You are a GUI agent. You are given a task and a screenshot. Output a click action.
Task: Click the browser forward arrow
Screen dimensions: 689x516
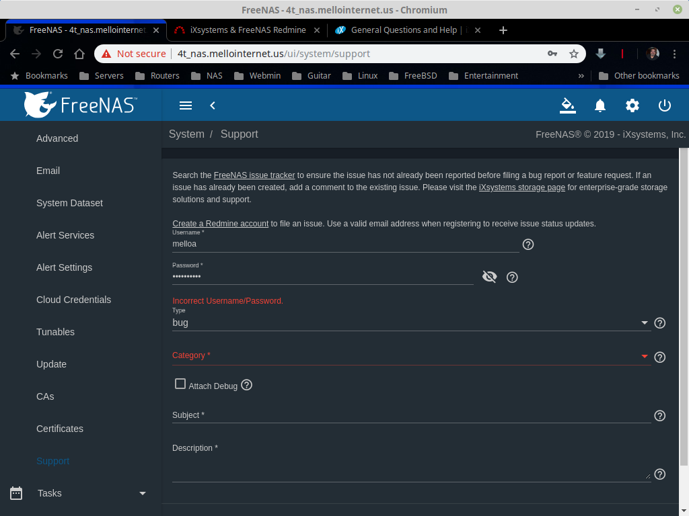click(36, 54)
